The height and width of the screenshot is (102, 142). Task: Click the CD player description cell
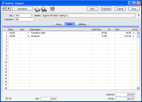tap(61, 36)
